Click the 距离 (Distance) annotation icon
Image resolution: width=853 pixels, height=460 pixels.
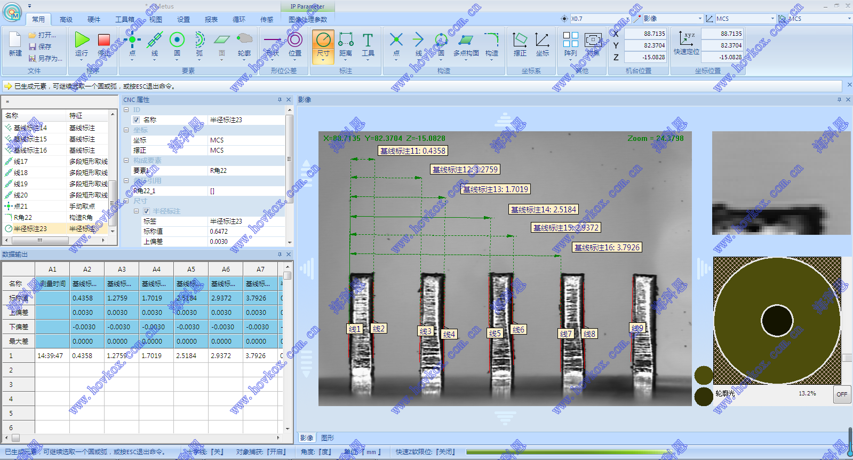[x=346, y=41]
